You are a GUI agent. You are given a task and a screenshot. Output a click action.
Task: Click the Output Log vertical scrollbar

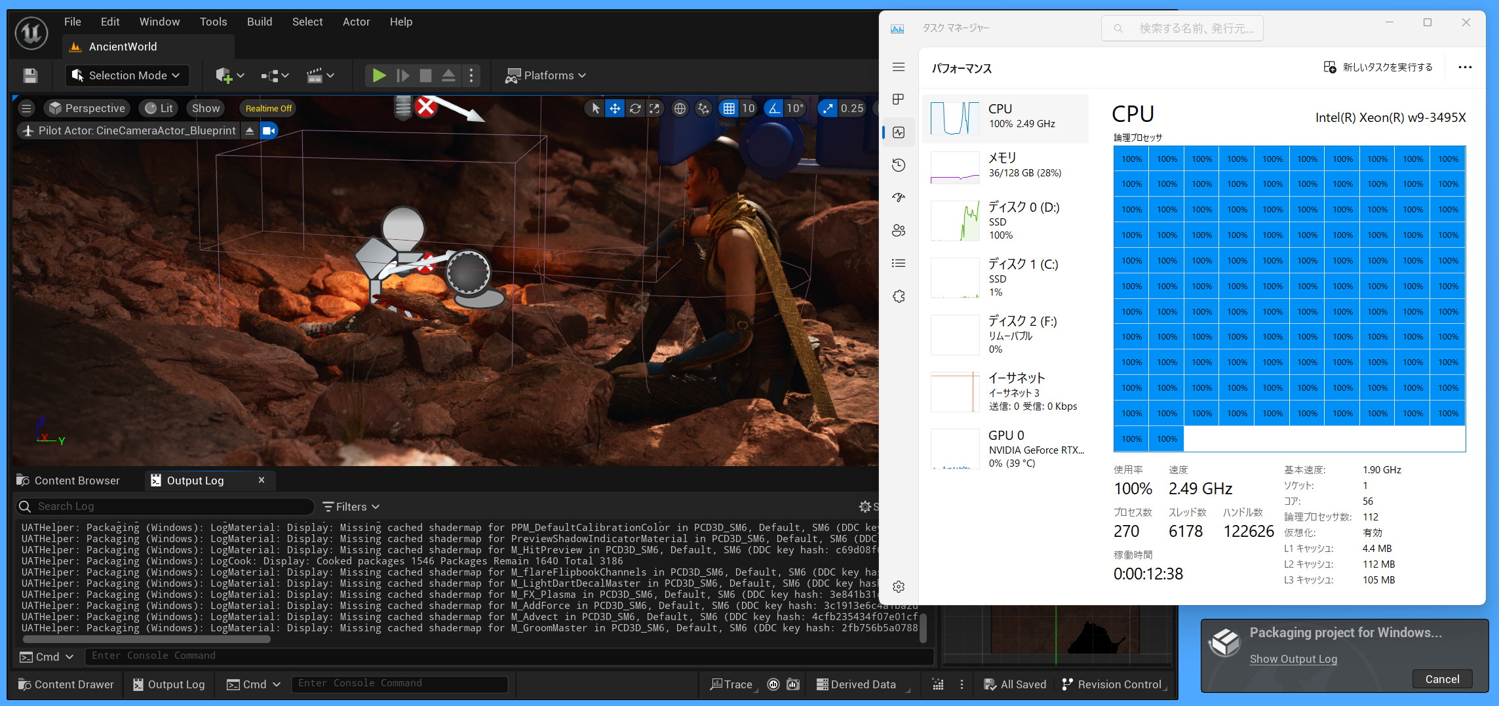tap(924, 628)
